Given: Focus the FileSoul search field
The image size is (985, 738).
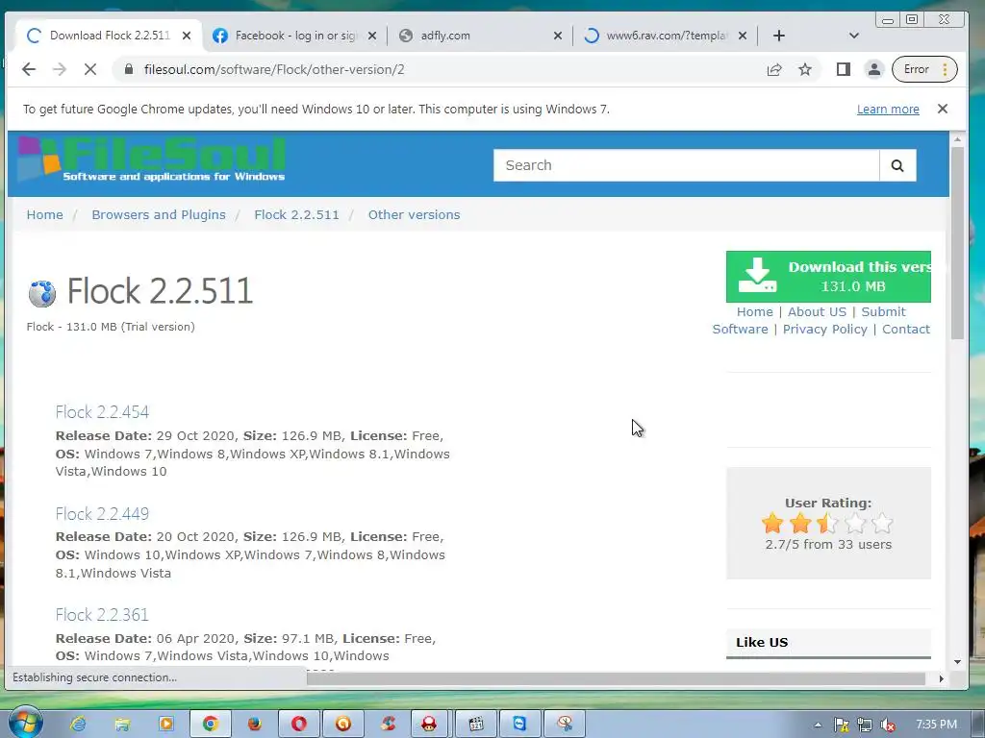Looking at the screenshot, I should (x=686, y=165).
